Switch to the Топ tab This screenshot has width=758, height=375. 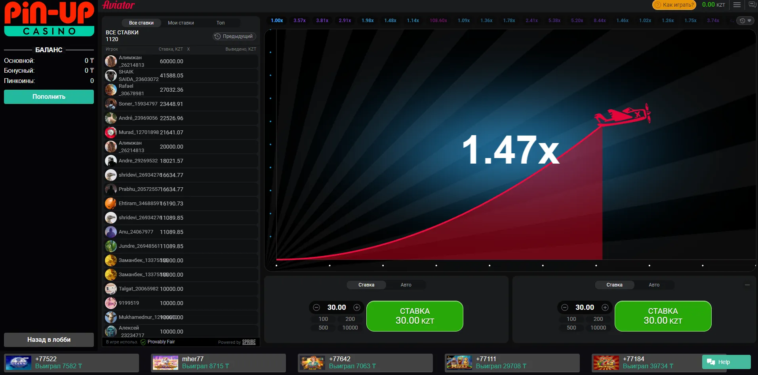pyautogui.click(x=221, y=23)
